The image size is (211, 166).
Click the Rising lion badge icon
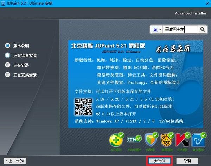pyautogui.click(x=167, y=140)
